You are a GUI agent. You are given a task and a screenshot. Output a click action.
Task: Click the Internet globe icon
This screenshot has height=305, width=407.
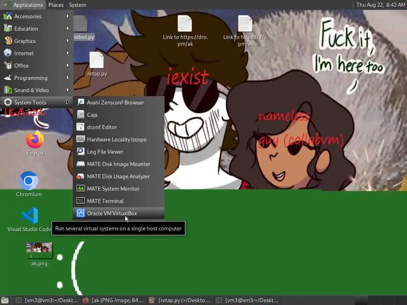(8, 53)
